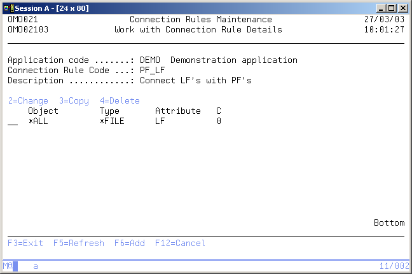Viewport: 412px width, 274px height.
Task: Click the LF attribute value in the row
Action: tap(160, 121)
